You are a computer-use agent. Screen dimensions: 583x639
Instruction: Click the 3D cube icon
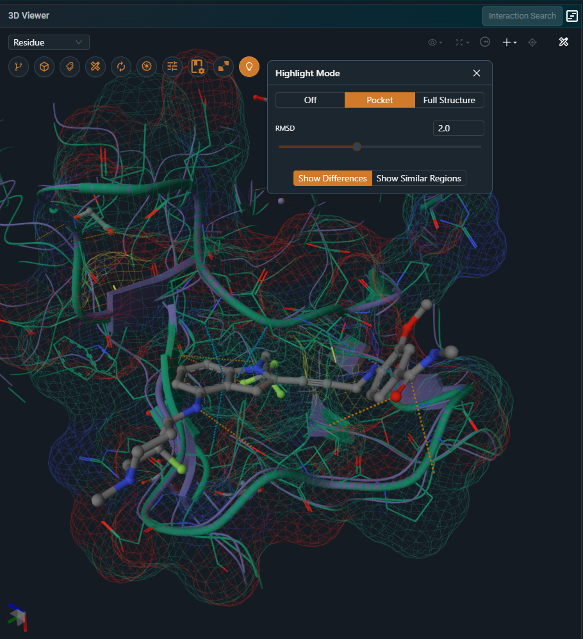[x=44, y=67]
